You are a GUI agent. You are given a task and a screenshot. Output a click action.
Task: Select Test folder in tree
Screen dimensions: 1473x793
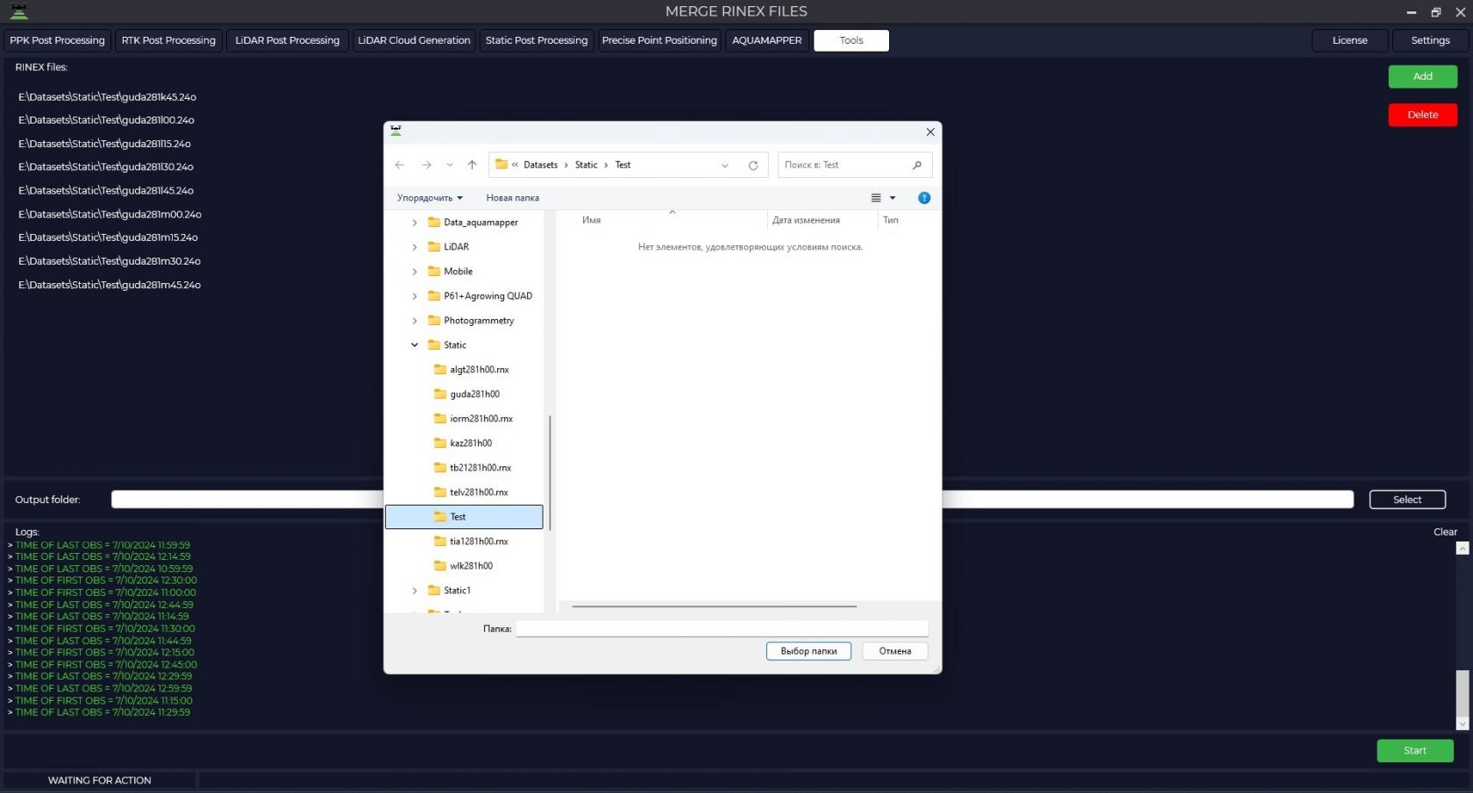click(x=464, y=517)
